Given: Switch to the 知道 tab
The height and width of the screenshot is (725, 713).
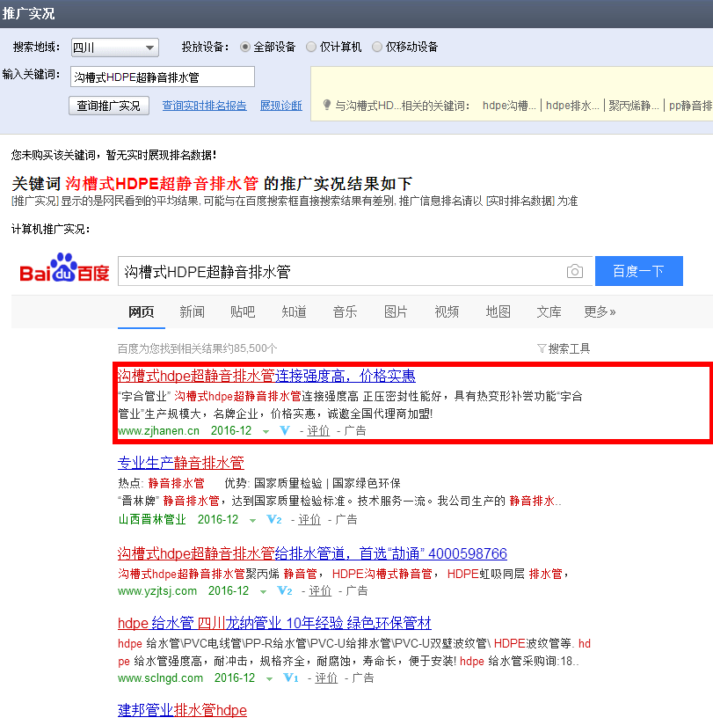Looking at the screenshot, I should (x=294, y=311).
